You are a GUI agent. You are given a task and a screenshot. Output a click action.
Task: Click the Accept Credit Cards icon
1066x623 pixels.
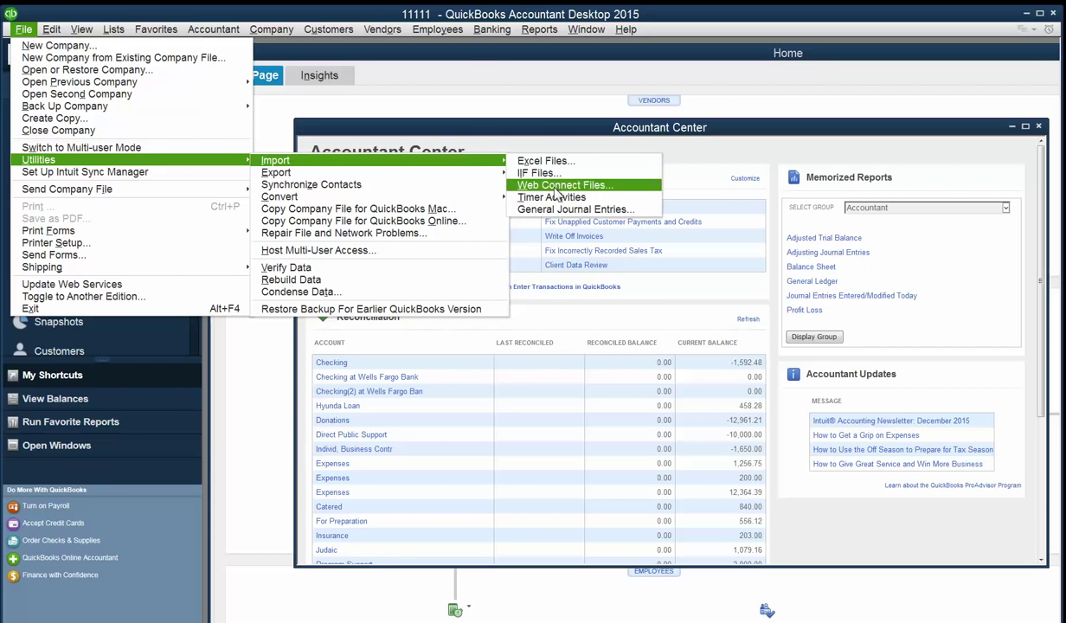[x=13, y=523]
